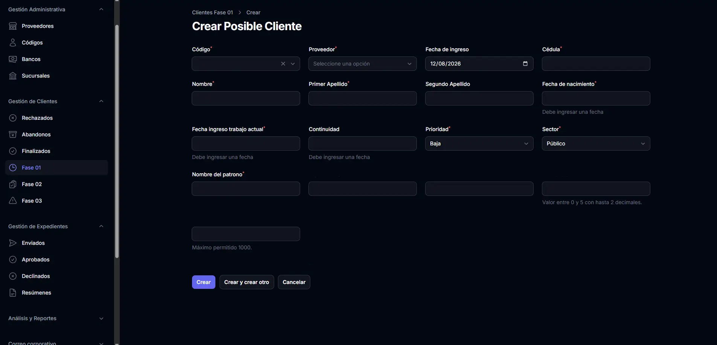Focus the Continuidad date field
The image size is (717, 345).
point(363,143)
